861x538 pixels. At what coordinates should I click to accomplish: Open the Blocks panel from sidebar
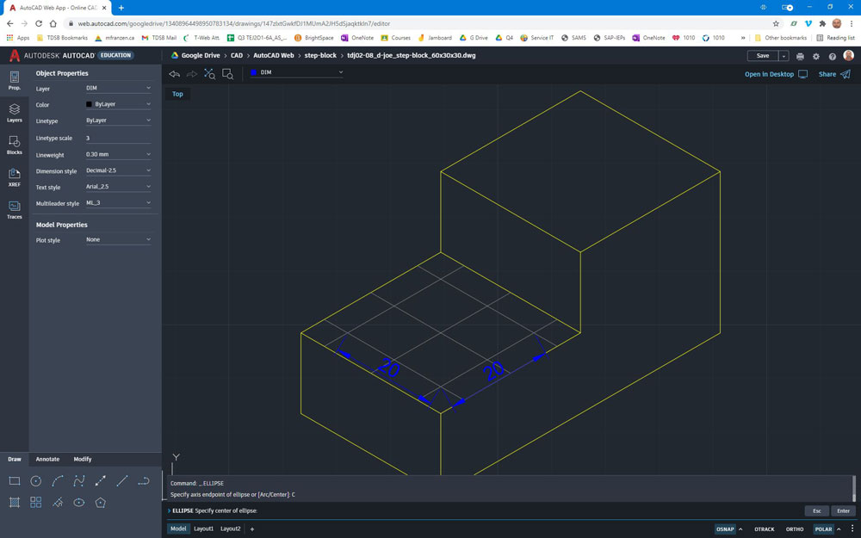click(15, 145)
